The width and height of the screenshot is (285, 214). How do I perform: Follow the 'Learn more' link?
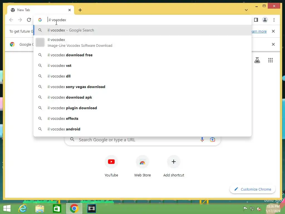pos(259,31)
